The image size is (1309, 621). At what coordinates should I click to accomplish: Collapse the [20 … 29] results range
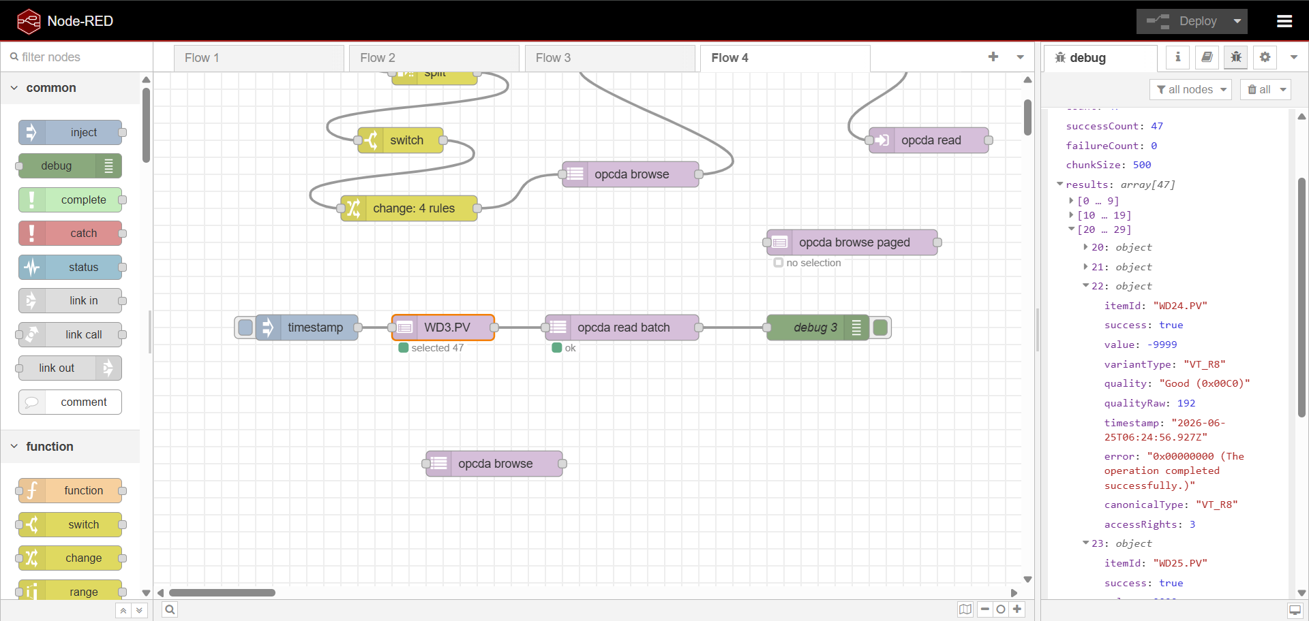[1072, 229]
